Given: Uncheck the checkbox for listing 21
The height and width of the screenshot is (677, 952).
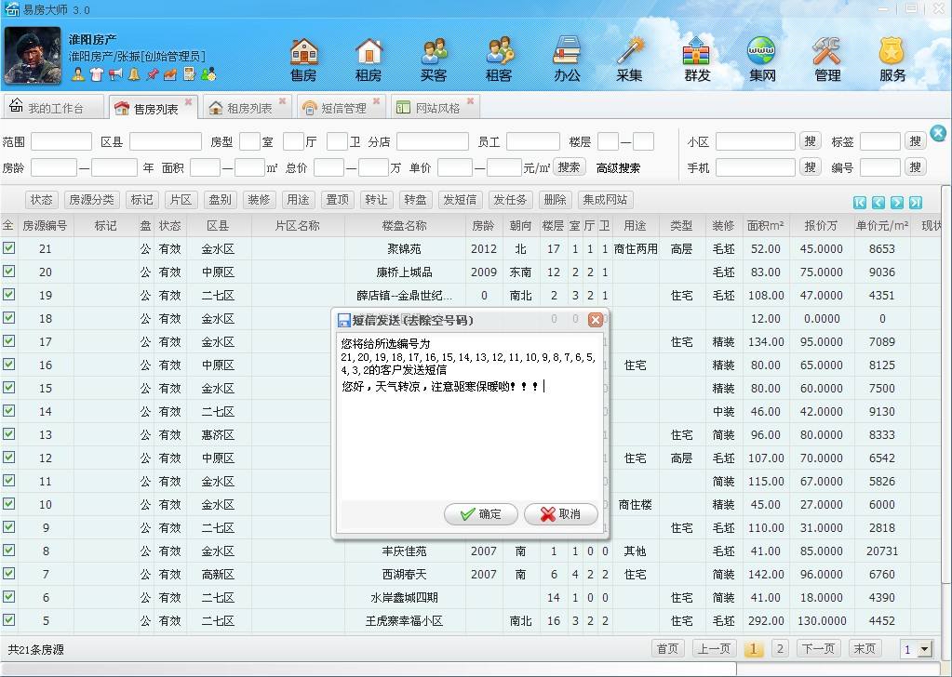Looking at the screenshot, I should coord(10,249).
